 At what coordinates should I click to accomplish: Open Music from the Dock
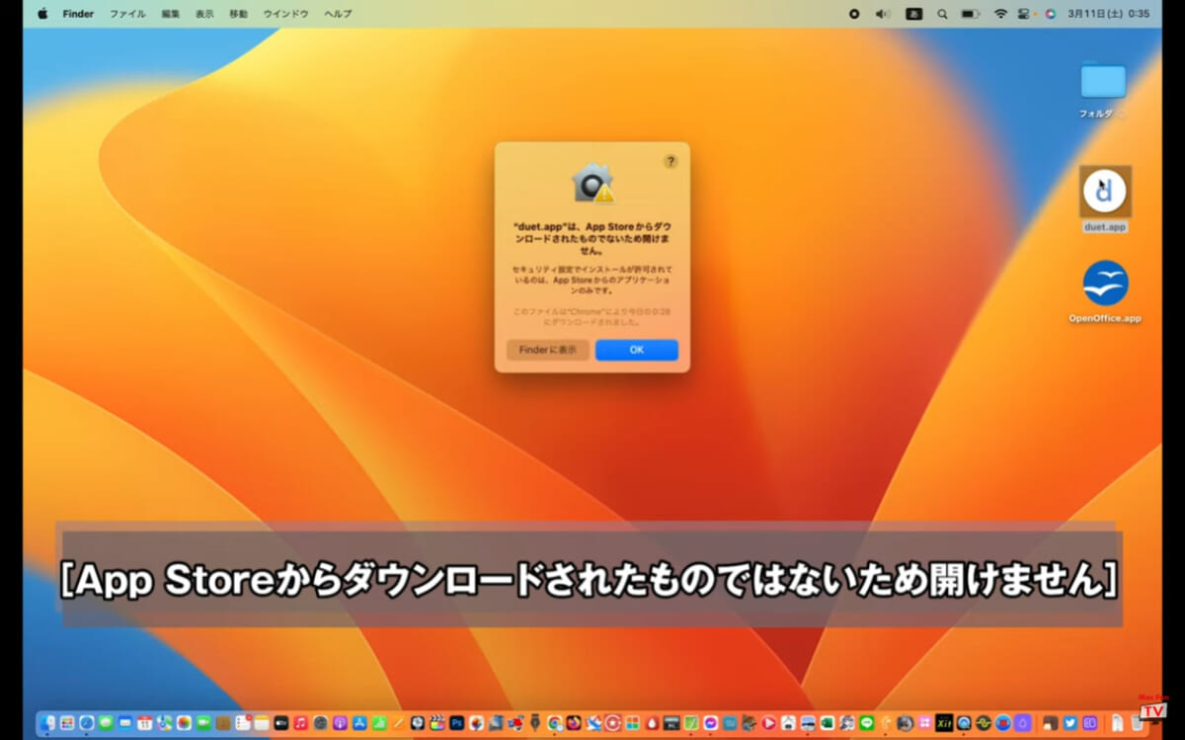pyautogui.click(x=300, y=723)
